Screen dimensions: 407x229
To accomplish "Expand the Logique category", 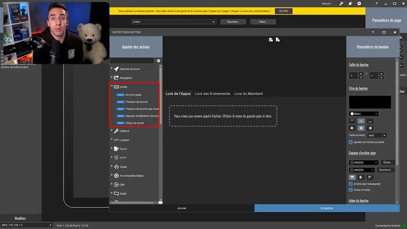I will point(112,139).
